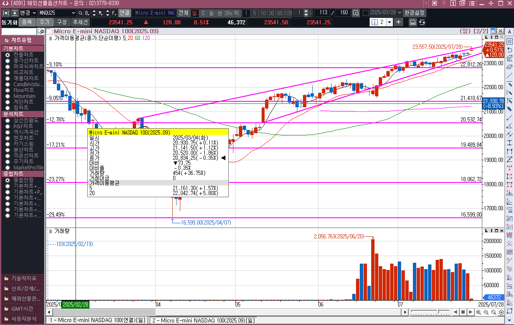Click the stop playback square button

(463, 312)
